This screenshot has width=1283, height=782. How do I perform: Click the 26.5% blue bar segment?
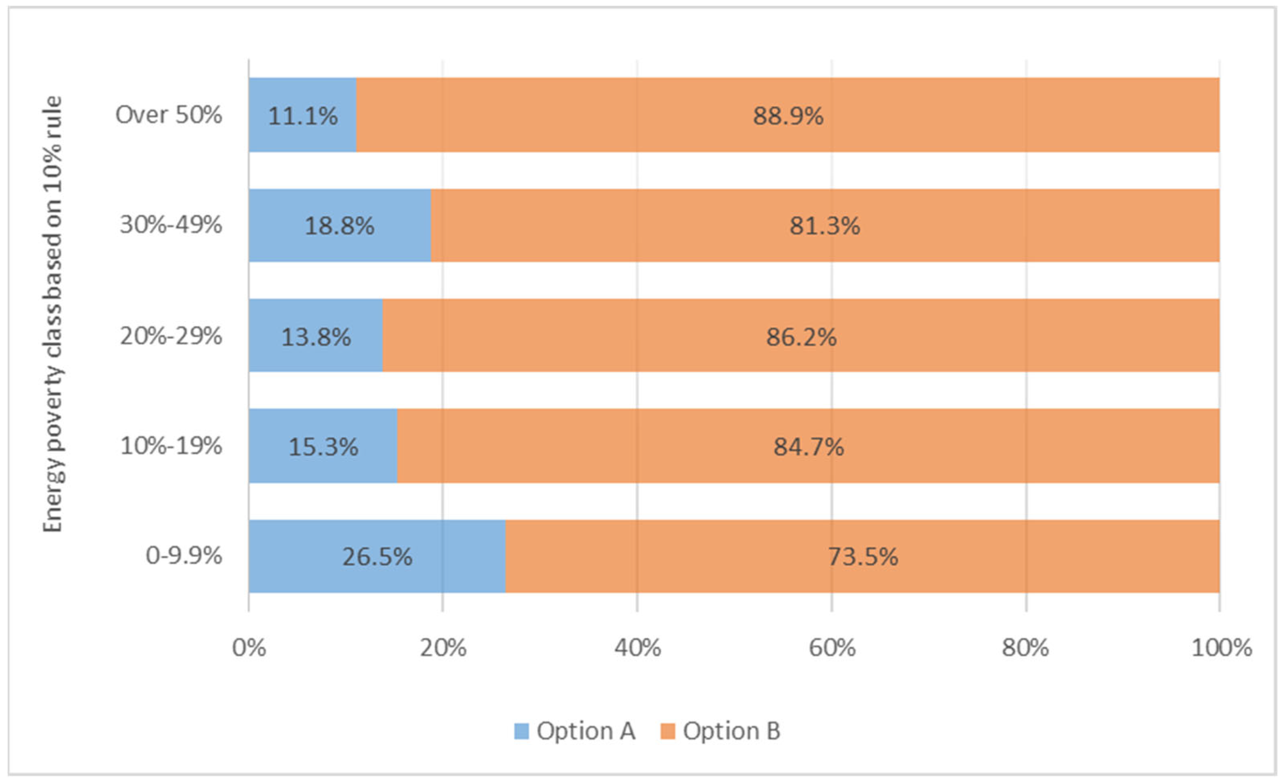377,556
